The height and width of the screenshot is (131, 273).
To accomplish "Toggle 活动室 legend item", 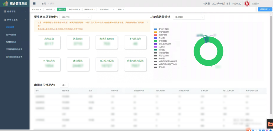I will 159,50.
